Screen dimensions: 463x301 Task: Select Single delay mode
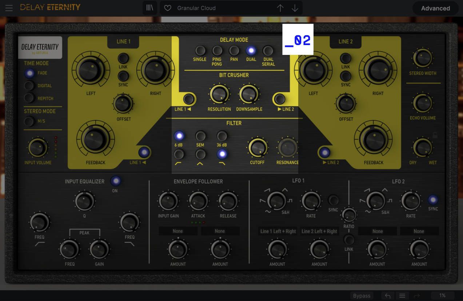coord(200,51)
